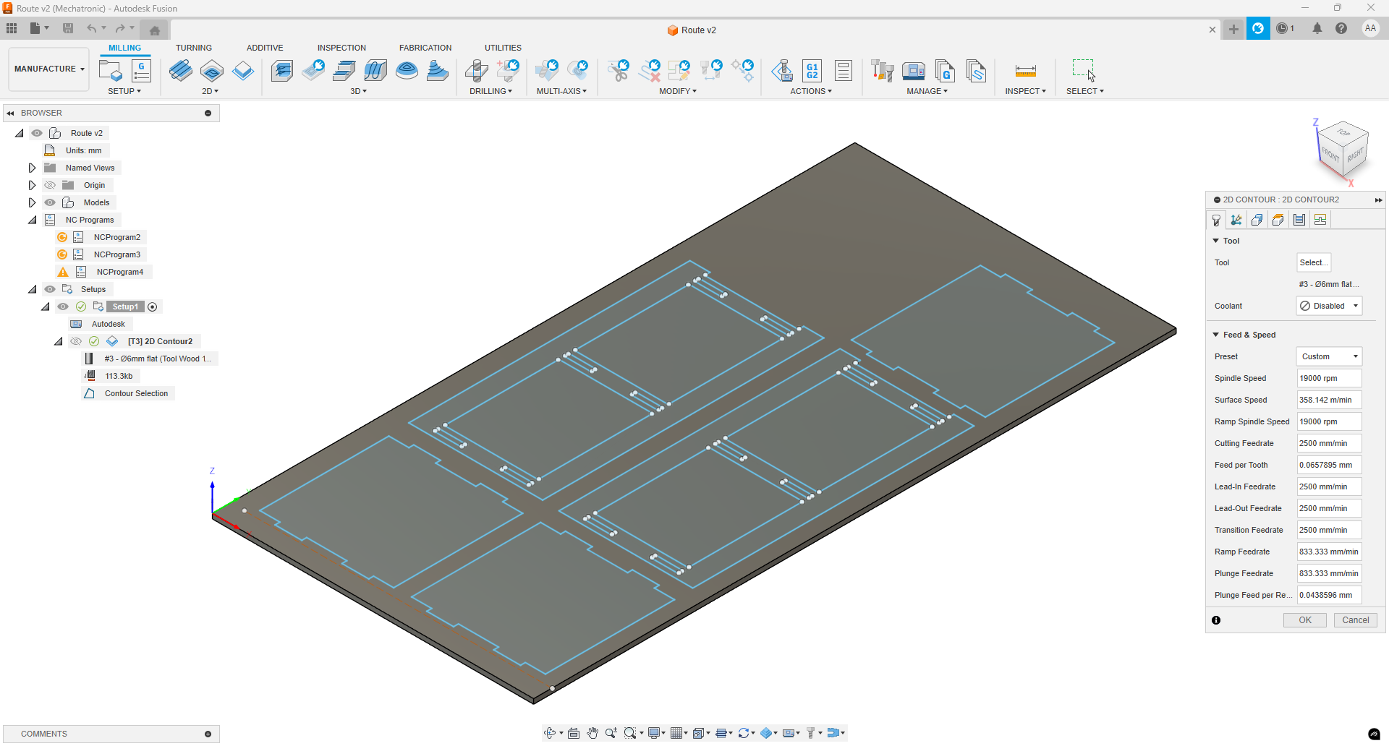Click the OK button

(1305, 620)
